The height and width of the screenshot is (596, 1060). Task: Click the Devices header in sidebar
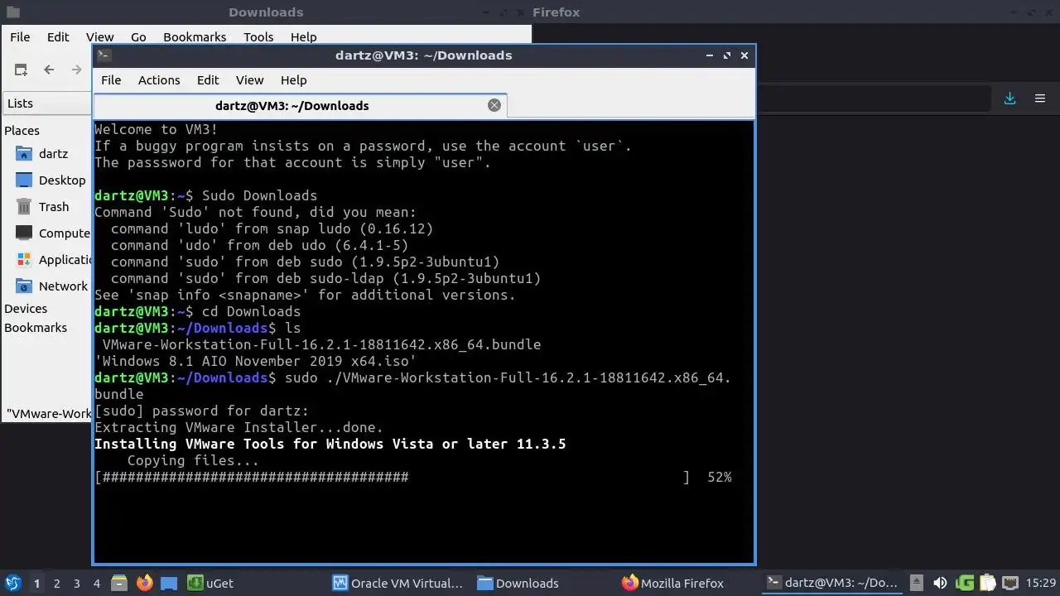point(26,309)
